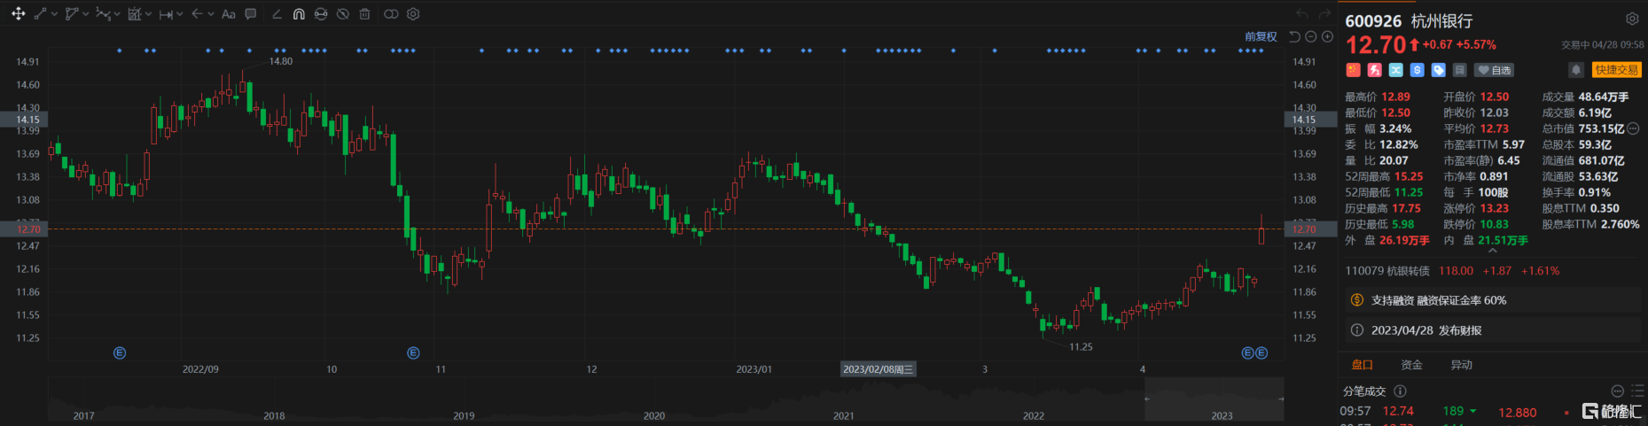This screenshot has width=1648, height=426.
Task: Delete drawings with the trash icon
Action: pyautogui.click(x=364, y=14)
